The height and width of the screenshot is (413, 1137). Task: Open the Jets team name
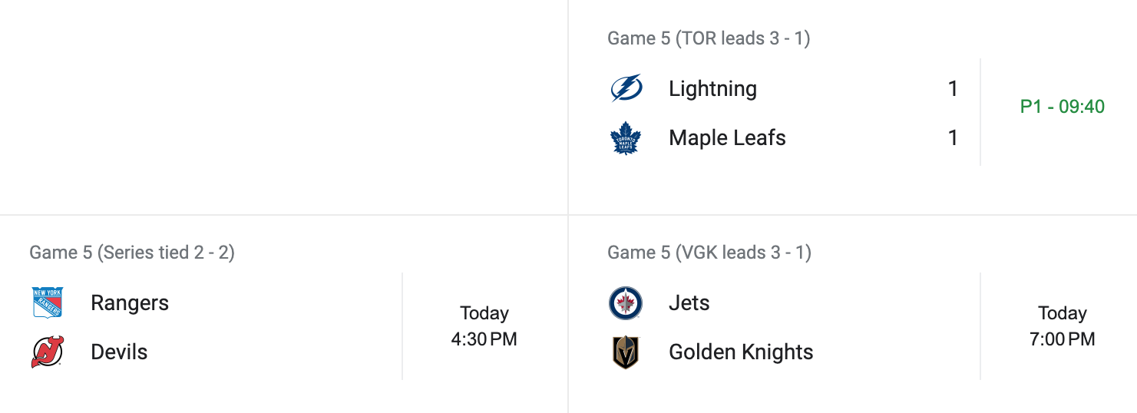(x=689, y=303)
